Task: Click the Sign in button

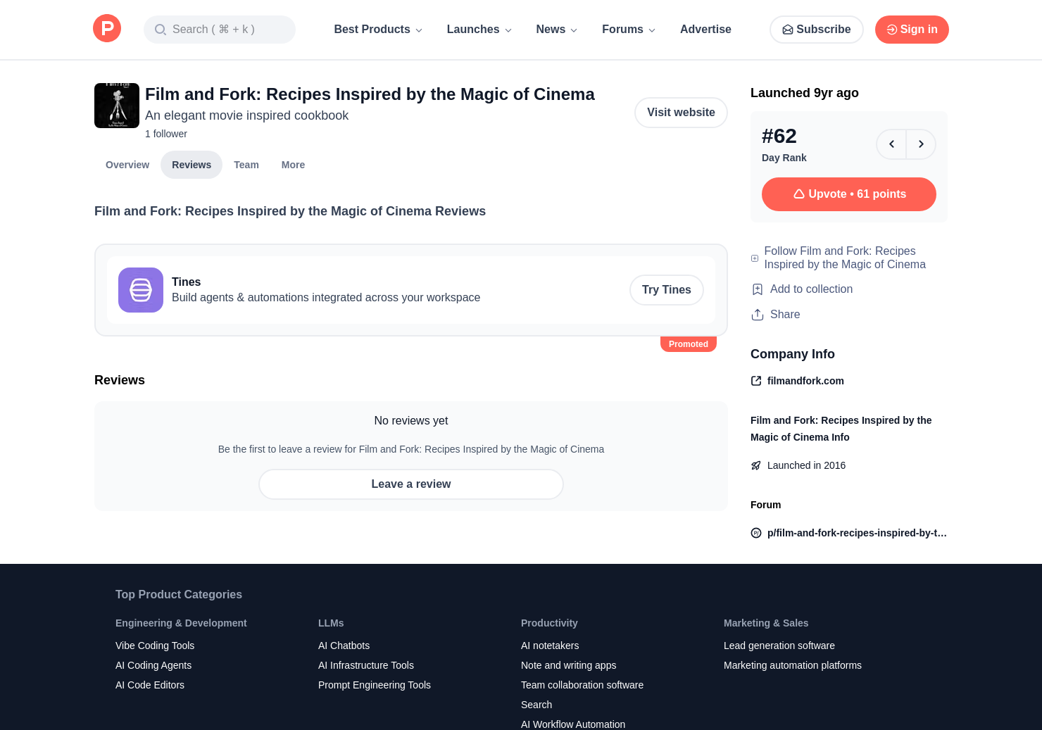Action: coord(912,30)
